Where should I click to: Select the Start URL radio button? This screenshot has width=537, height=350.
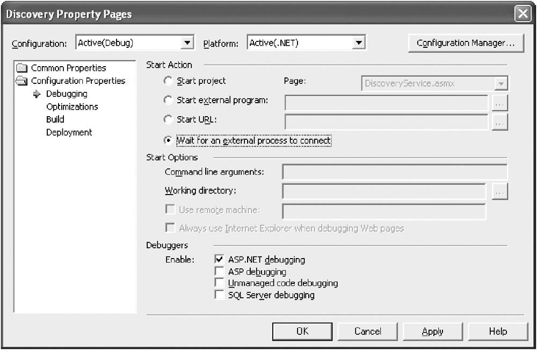(169, 119)
